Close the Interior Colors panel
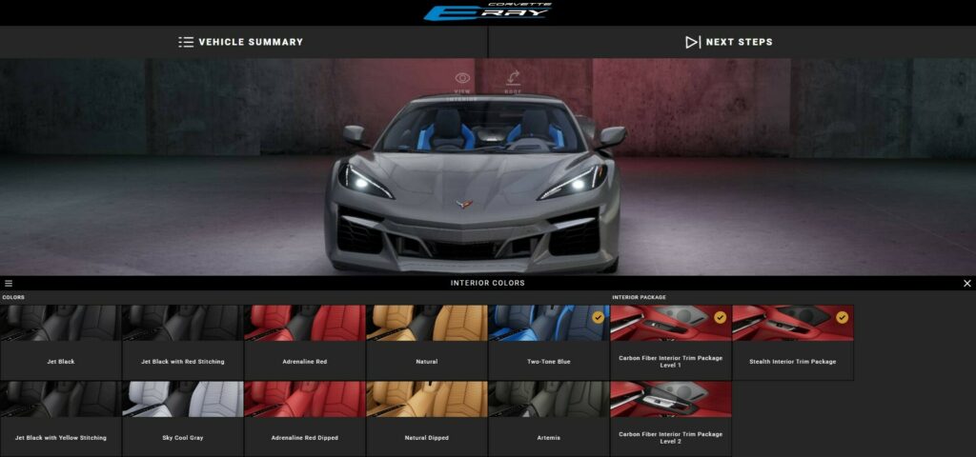 coord(967,283)
